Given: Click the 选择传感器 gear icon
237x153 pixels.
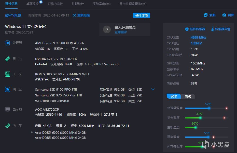Looking at the screenshot, I should coord(187,29).
